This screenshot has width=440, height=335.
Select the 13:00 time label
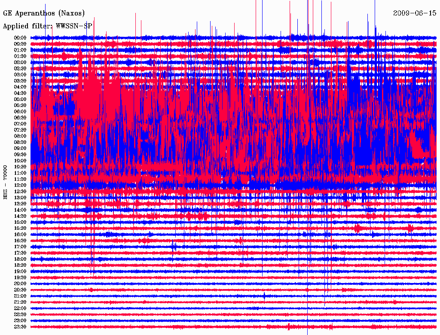coord(20,198)
